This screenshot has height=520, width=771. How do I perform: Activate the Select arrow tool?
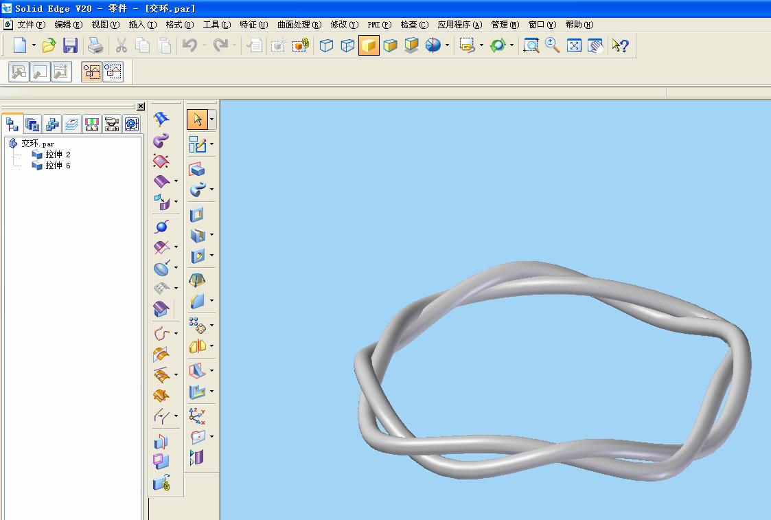197,120
